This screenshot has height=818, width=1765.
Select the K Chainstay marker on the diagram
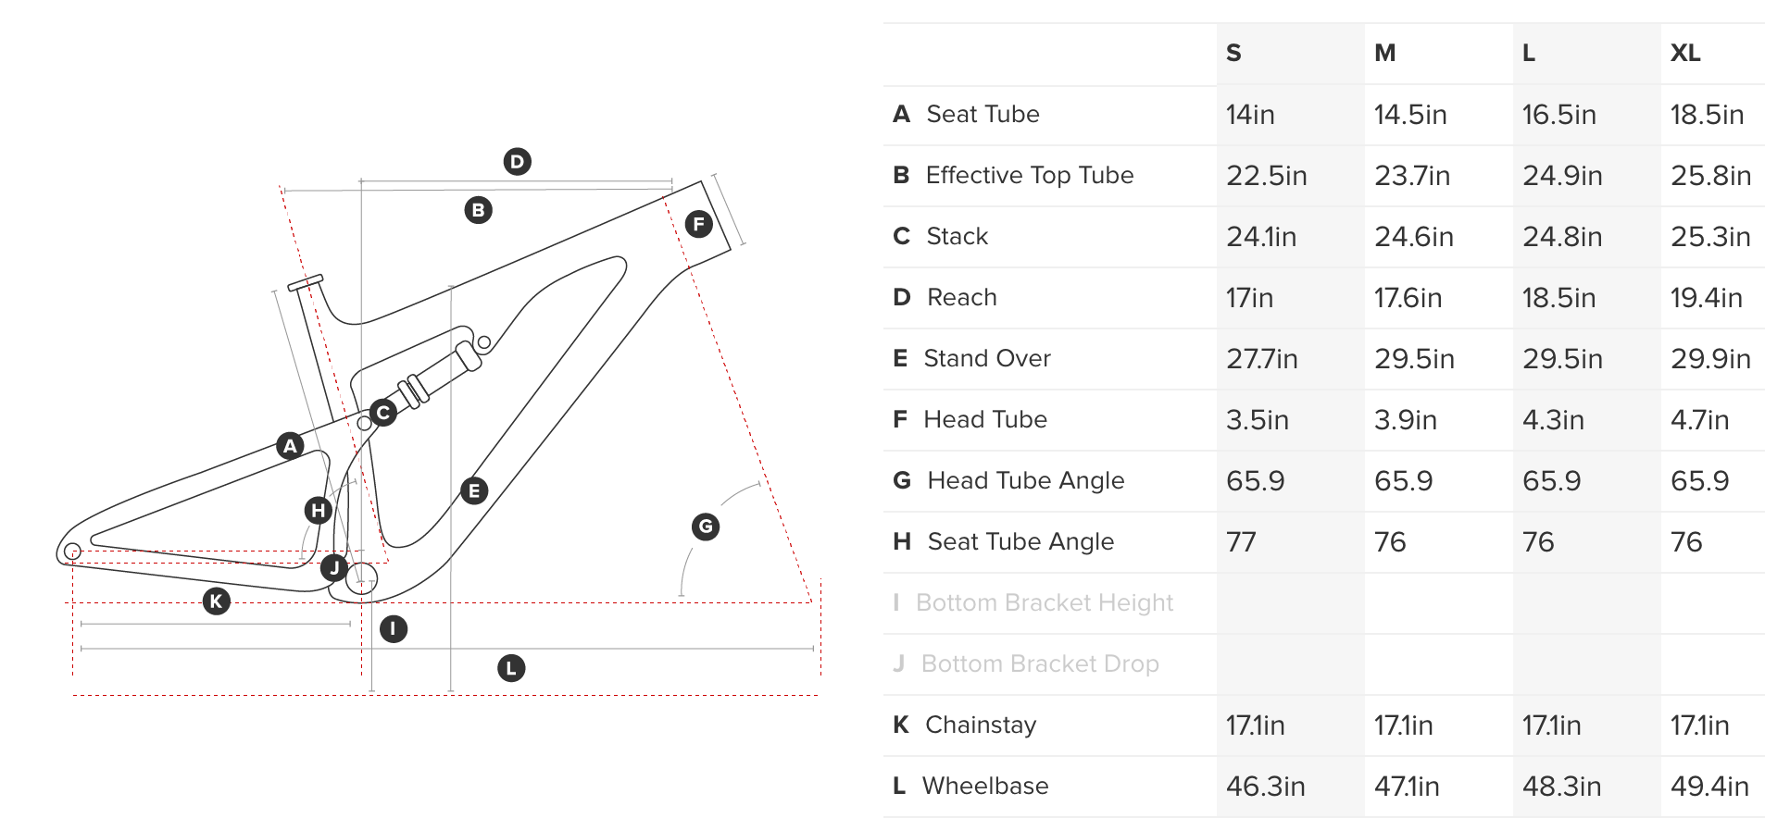click(217, 601)
